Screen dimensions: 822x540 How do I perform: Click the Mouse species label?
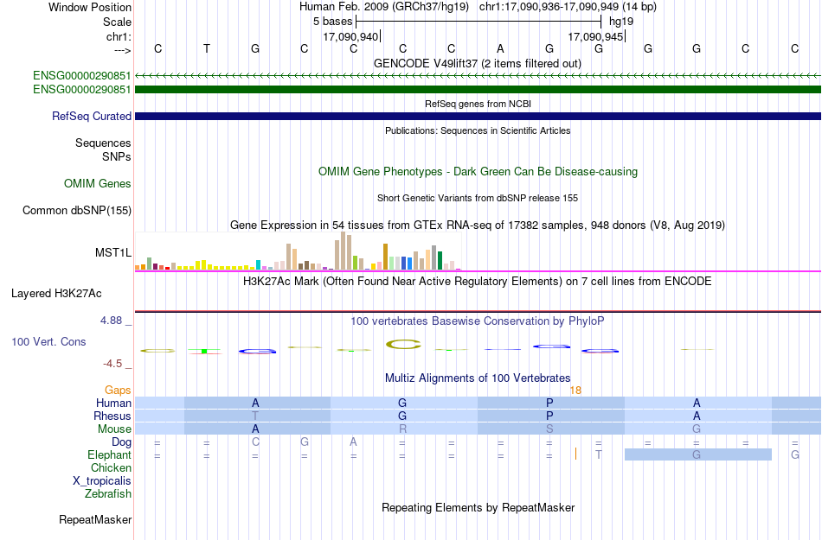114,429
